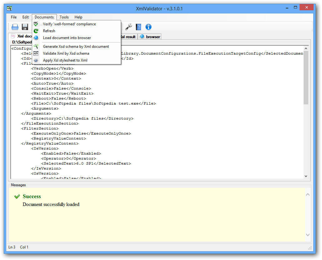
Task: Click the globe icon beside Load document into browser
Action: pyautogui.click(x=36, y=38)
